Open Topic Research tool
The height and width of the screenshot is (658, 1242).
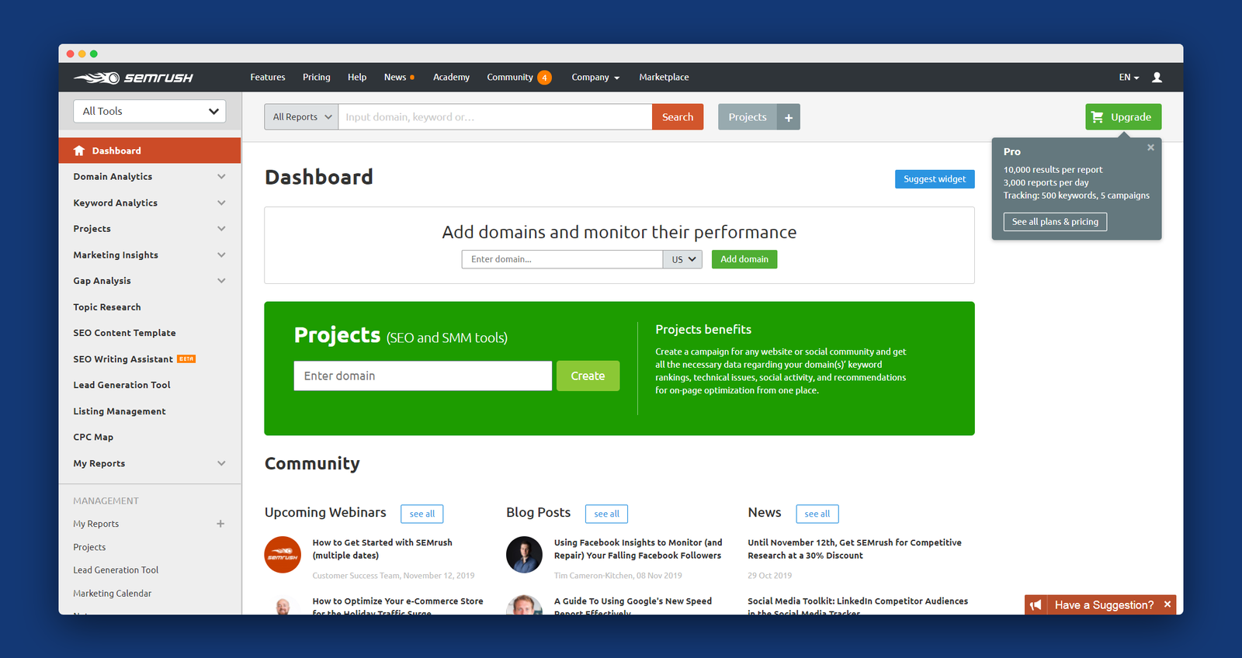[x=107, y=307]
